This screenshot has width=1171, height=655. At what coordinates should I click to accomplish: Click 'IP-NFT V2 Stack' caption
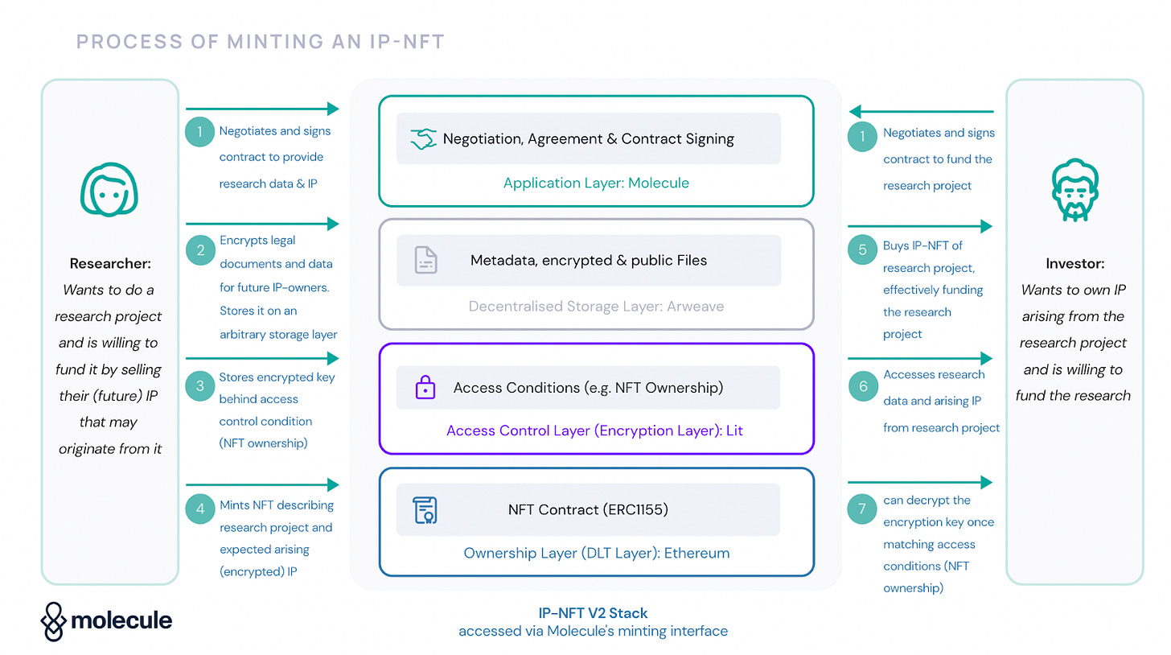[x=593, y=613]
